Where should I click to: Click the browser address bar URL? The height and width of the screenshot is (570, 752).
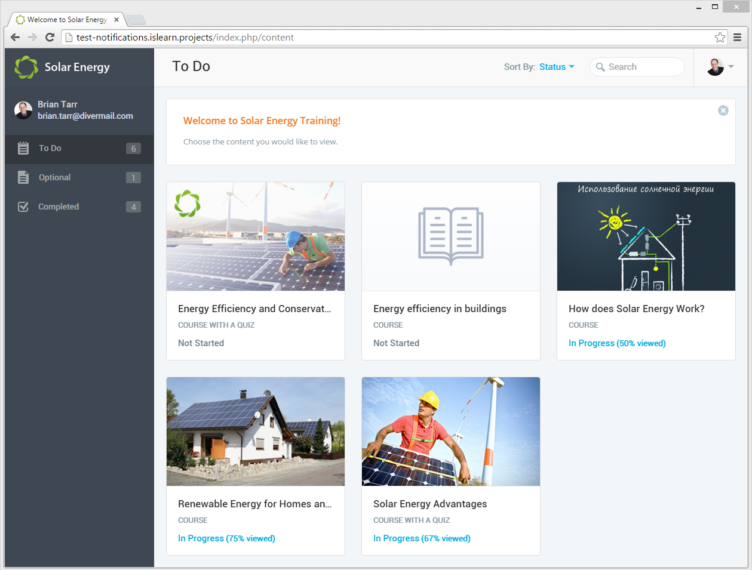point(185,38)
